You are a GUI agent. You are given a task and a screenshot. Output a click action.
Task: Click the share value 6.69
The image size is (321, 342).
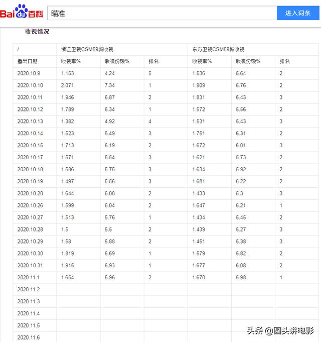pos(110,254)
